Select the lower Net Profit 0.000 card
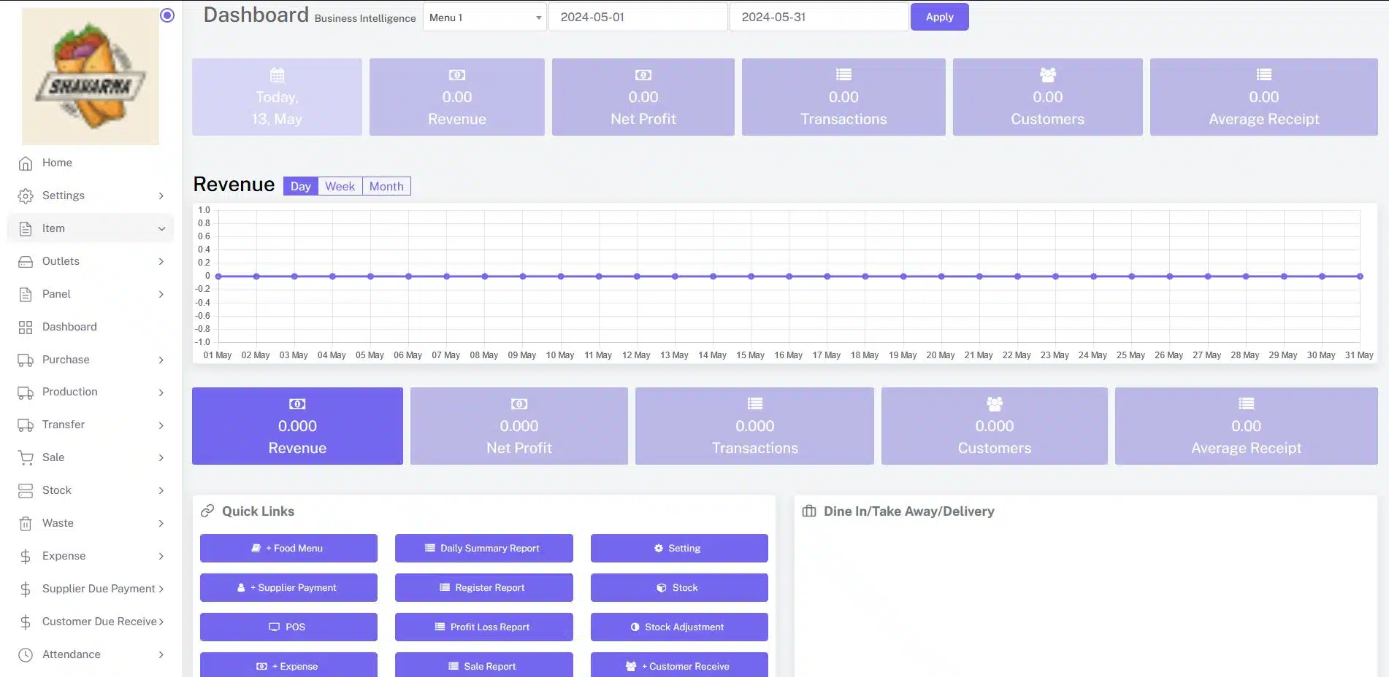Image resolution: width=1389 pixels, height=677 pixels. (519, 426)
